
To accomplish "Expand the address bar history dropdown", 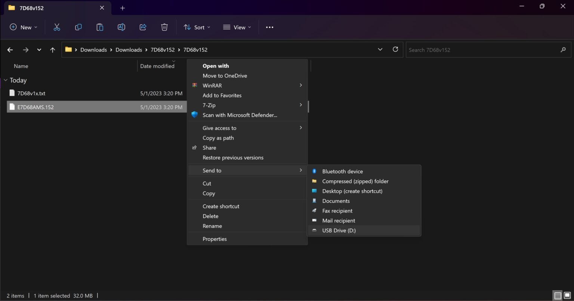I will click(x=380, y=50).
